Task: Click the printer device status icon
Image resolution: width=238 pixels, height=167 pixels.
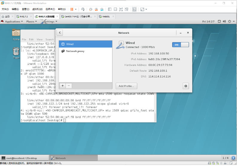Action: [225, 163]
